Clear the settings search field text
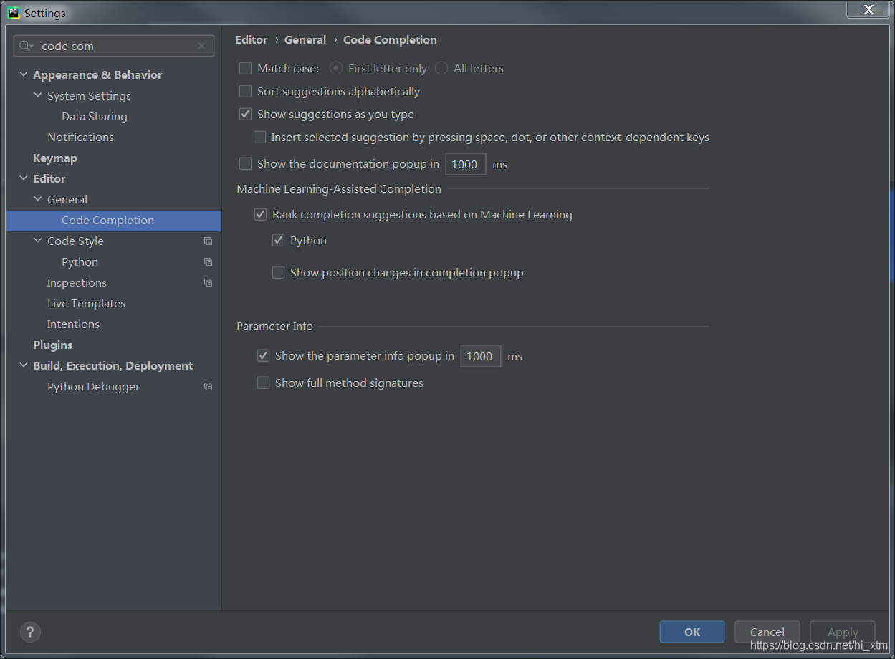The width and height of the screenshot is (895, 659). pos(201,46)
